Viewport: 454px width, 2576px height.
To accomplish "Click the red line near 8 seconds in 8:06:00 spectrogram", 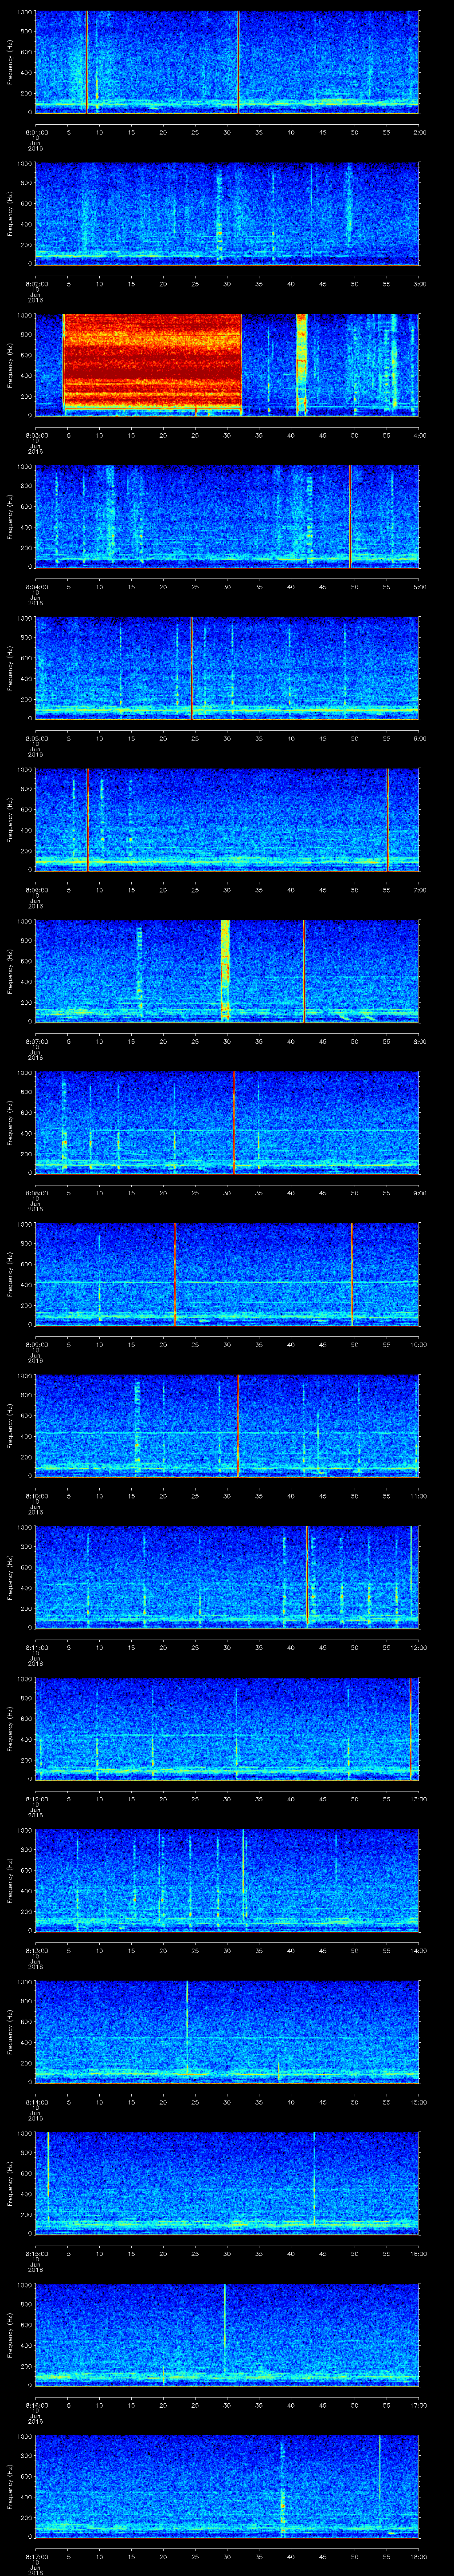I will click(x=88, y=819).
